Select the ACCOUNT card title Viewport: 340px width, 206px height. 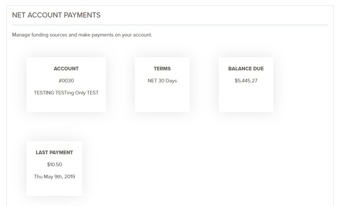tap(66, 69)
